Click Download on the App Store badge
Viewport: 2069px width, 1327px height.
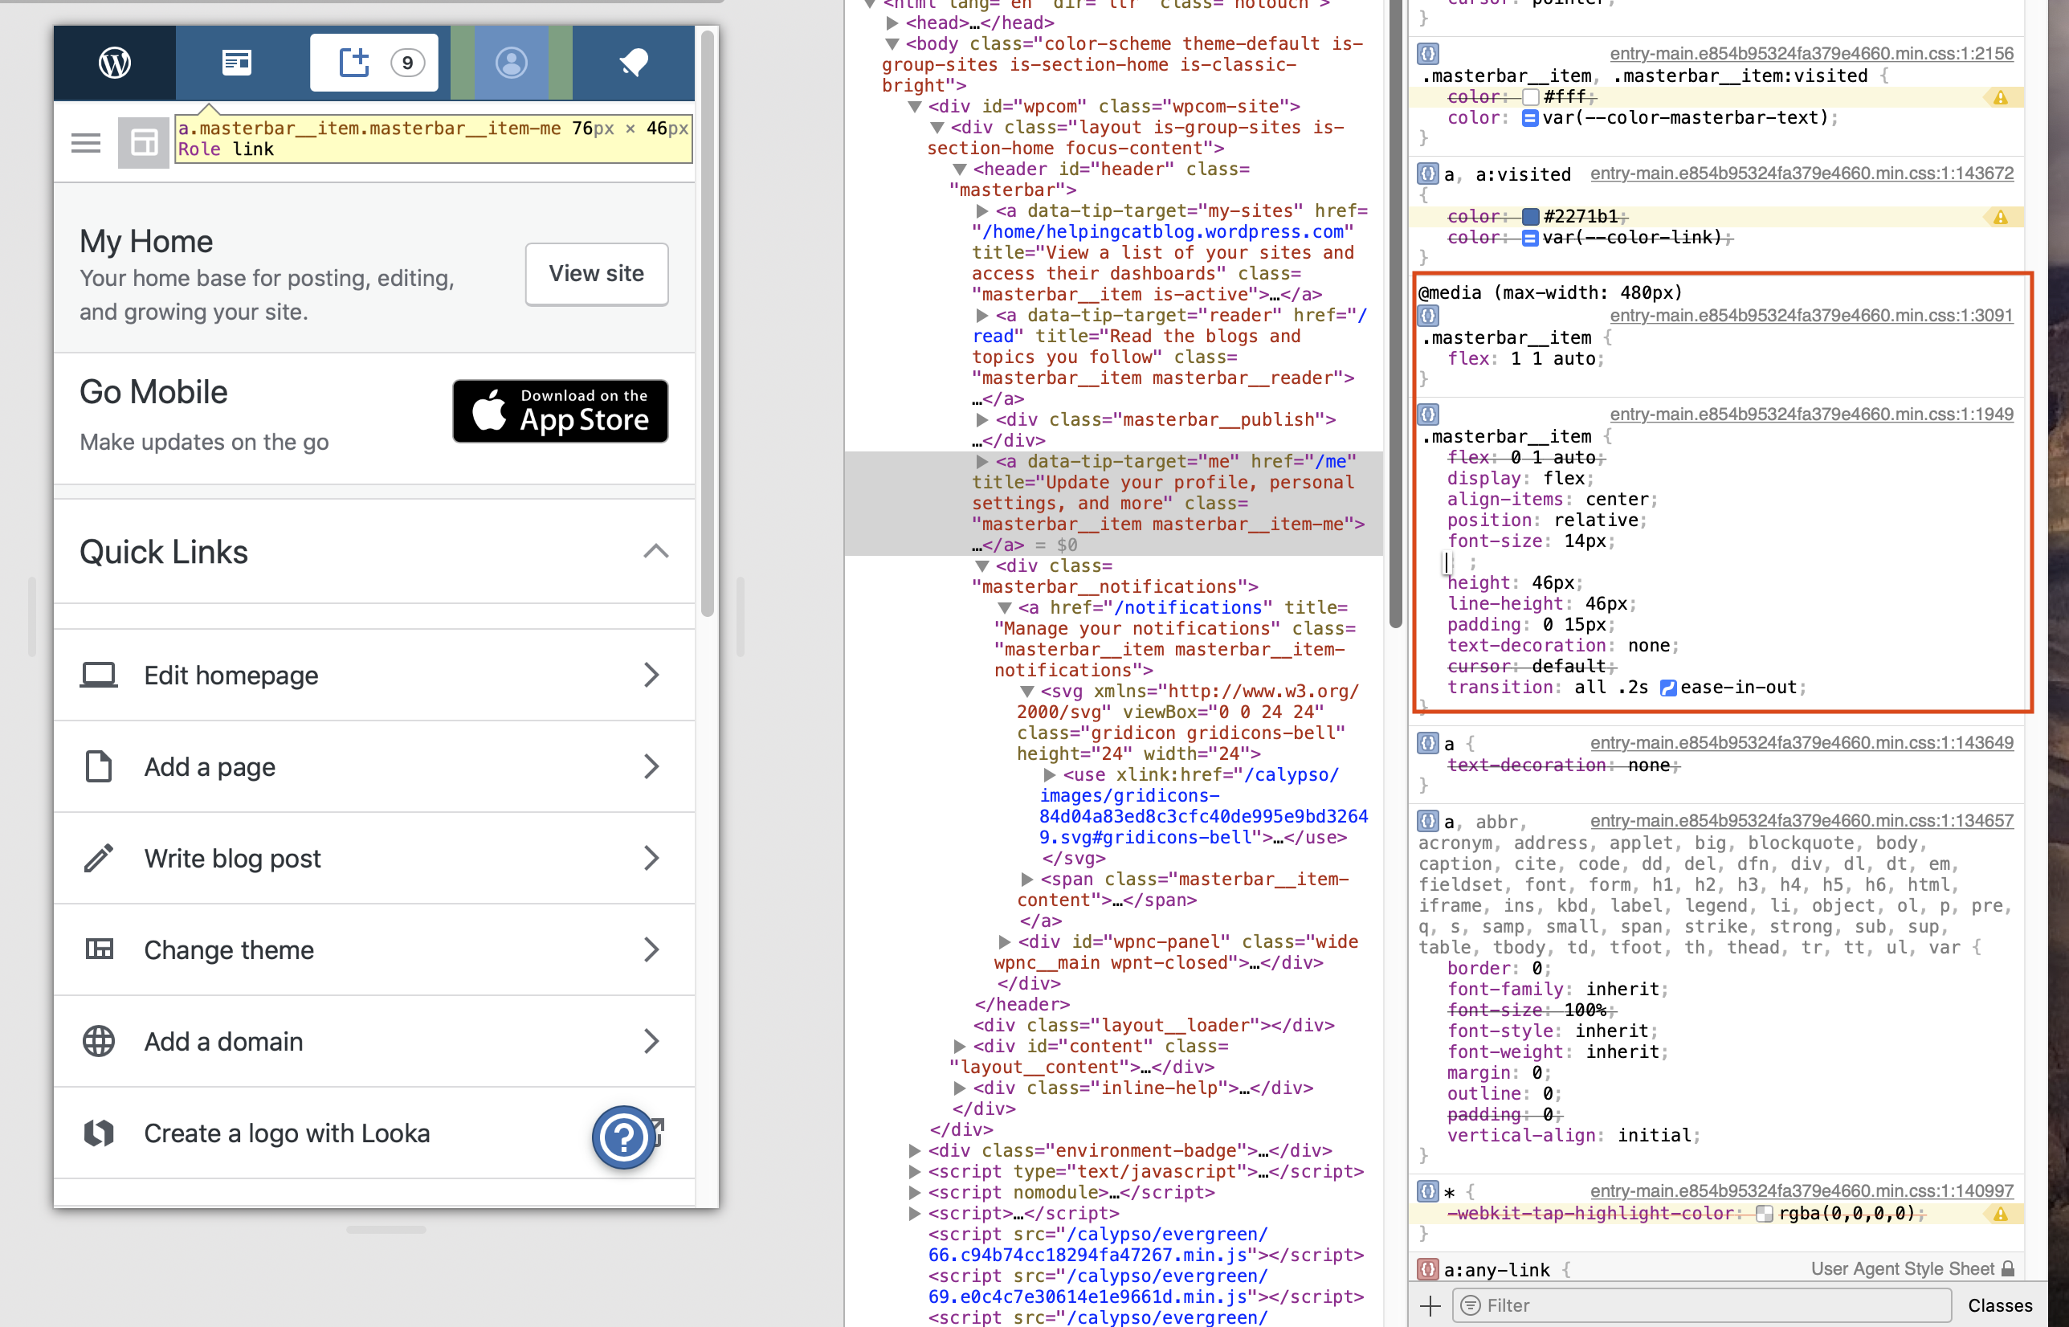(x=560, y=411)
